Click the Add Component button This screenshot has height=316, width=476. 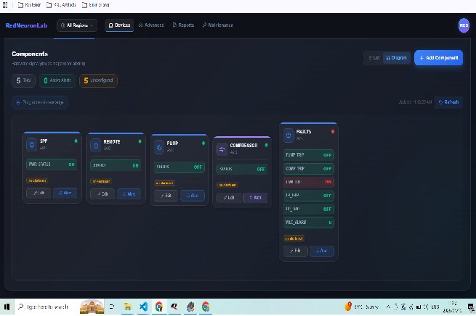(438, 58)
